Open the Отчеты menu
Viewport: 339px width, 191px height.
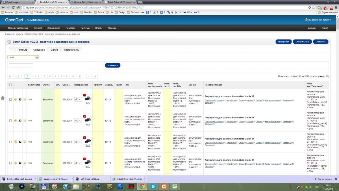tap(99, 28)
